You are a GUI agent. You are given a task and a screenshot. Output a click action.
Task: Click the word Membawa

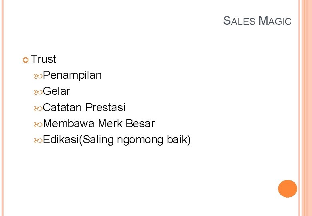[69, 124]
